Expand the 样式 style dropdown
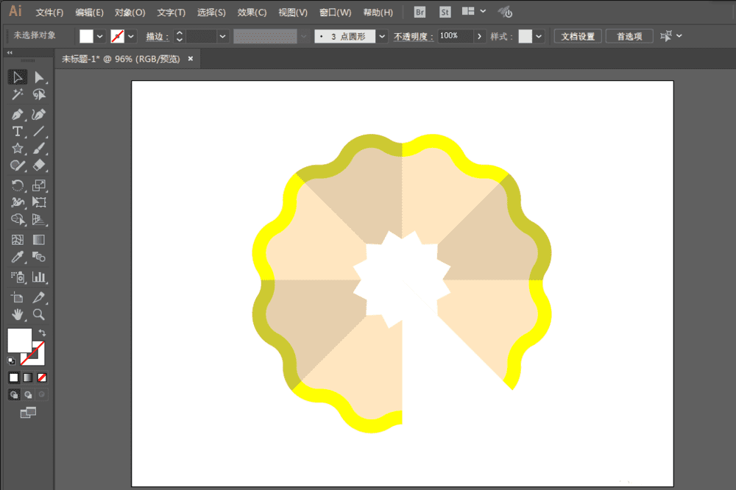The width and height of the screenshot is (736, 490). pos(539,36)
